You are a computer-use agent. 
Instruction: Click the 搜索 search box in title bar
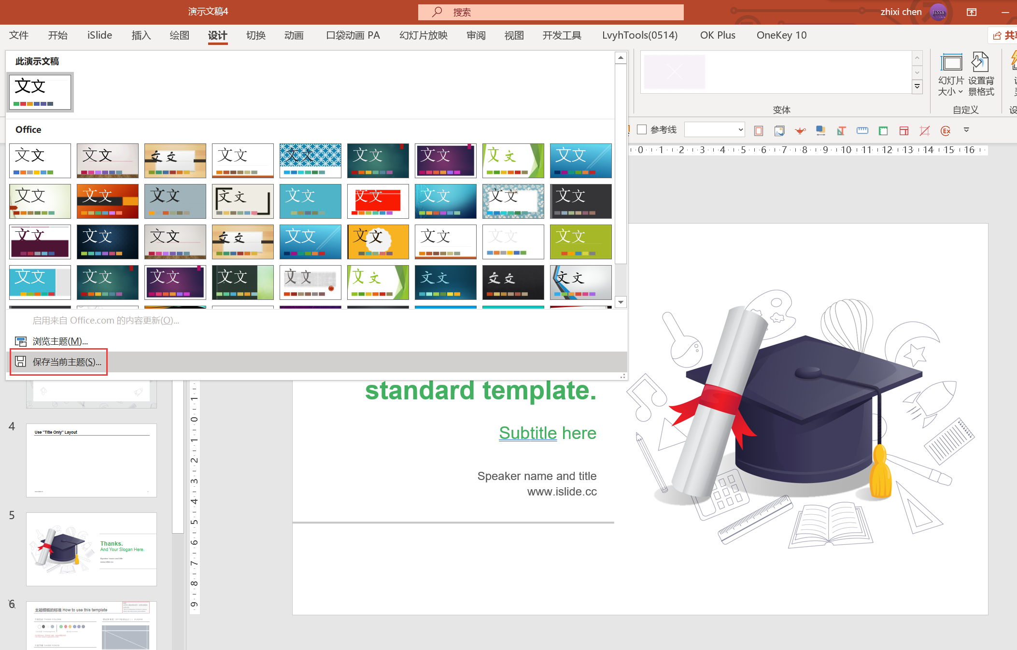click(551, 12)
